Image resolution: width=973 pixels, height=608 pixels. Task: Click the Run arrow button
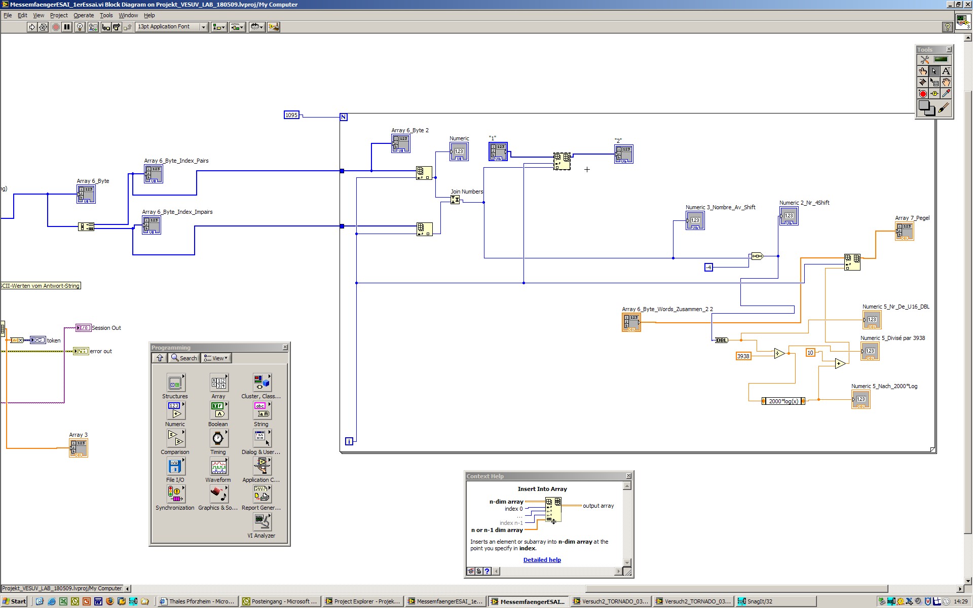(32, 27)
